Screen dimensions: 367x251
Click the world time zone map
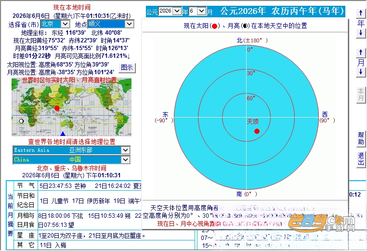71,107
